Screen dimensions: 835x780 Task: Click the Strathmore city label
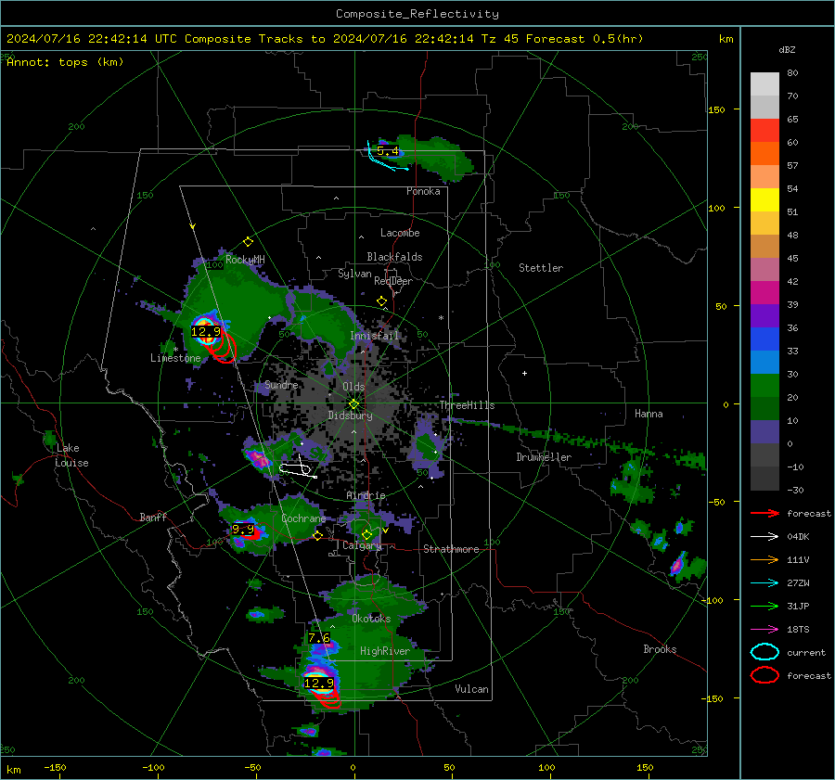pos(451,549)
